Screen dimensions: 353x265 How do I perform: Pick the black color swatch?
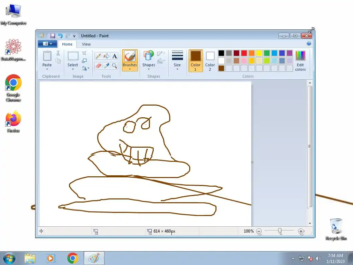(x=221, y=53)
